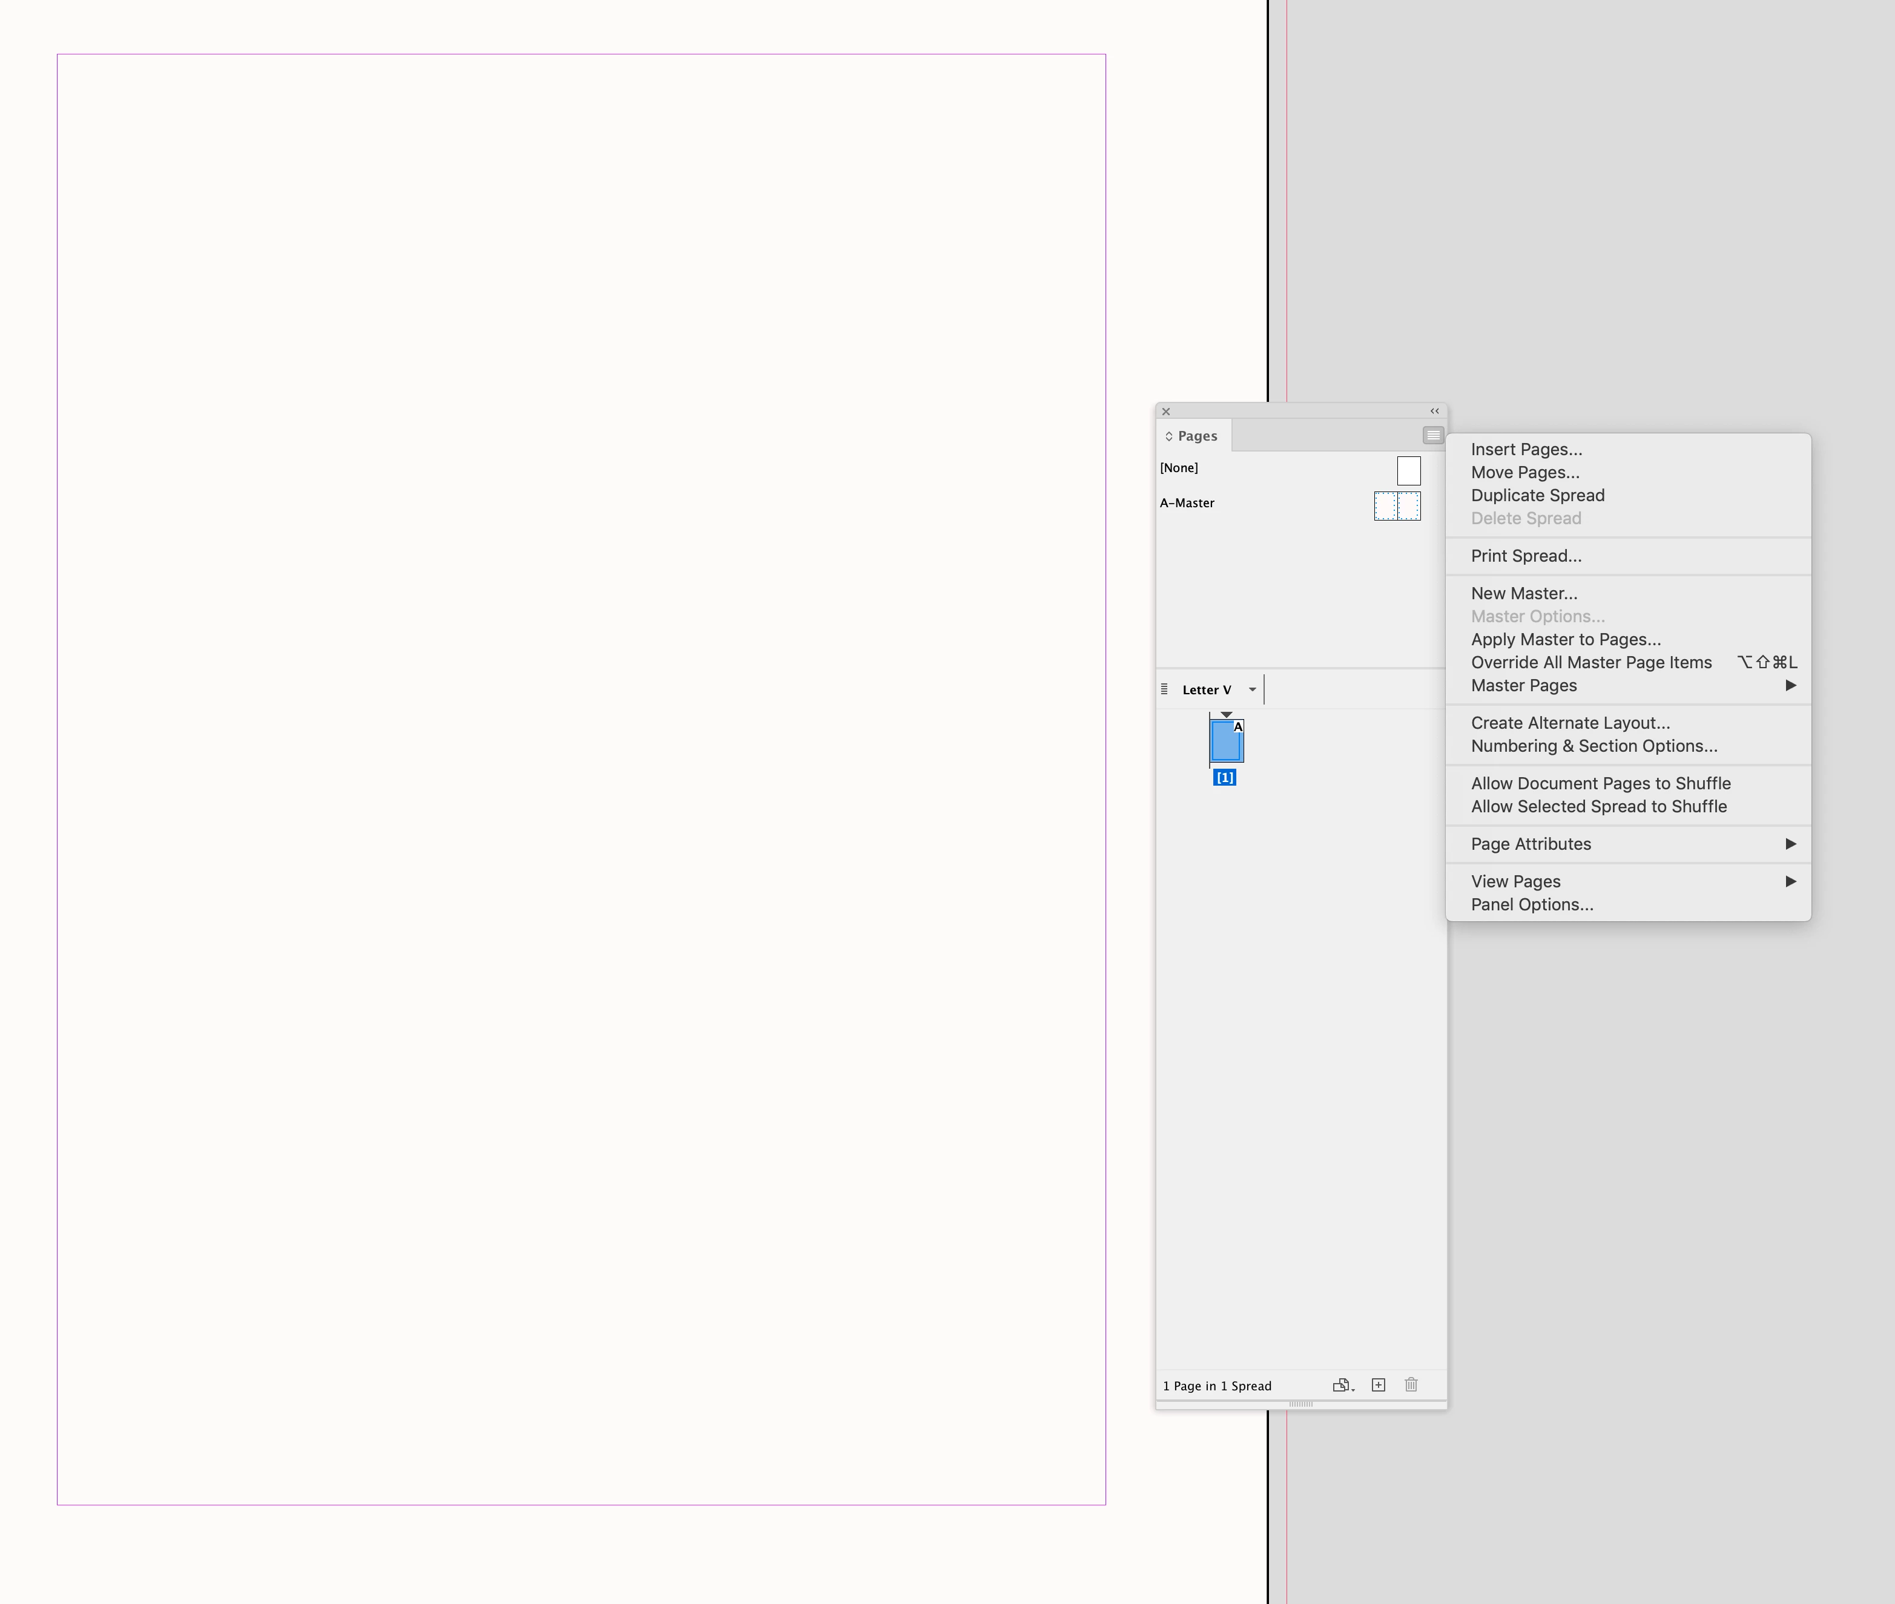Viewport: 1895px width, 1604px height.
Task: Choose Duplicate Spread menu item
Action: pyautogui.click(x=1537, y=496)
